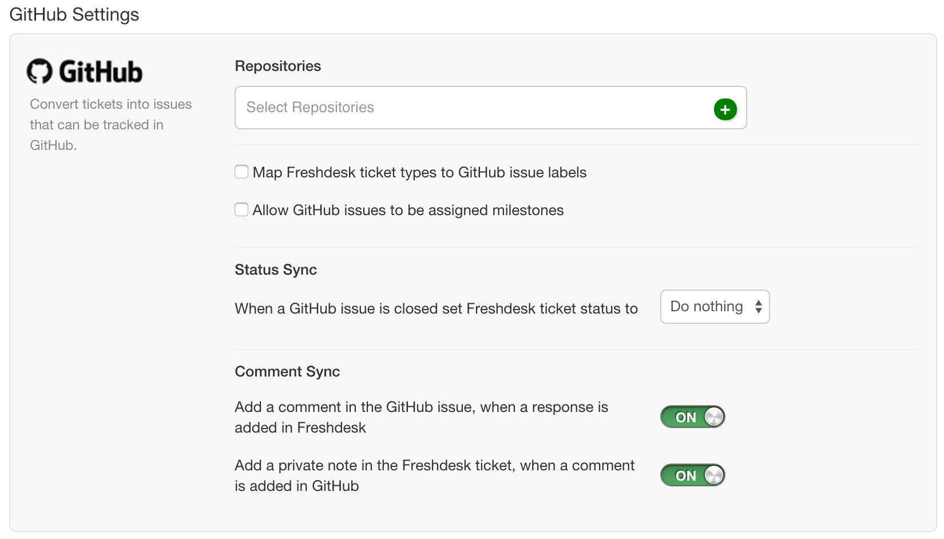
Task: Click the GitHub wordmark text logo
Action: [101, 72]
